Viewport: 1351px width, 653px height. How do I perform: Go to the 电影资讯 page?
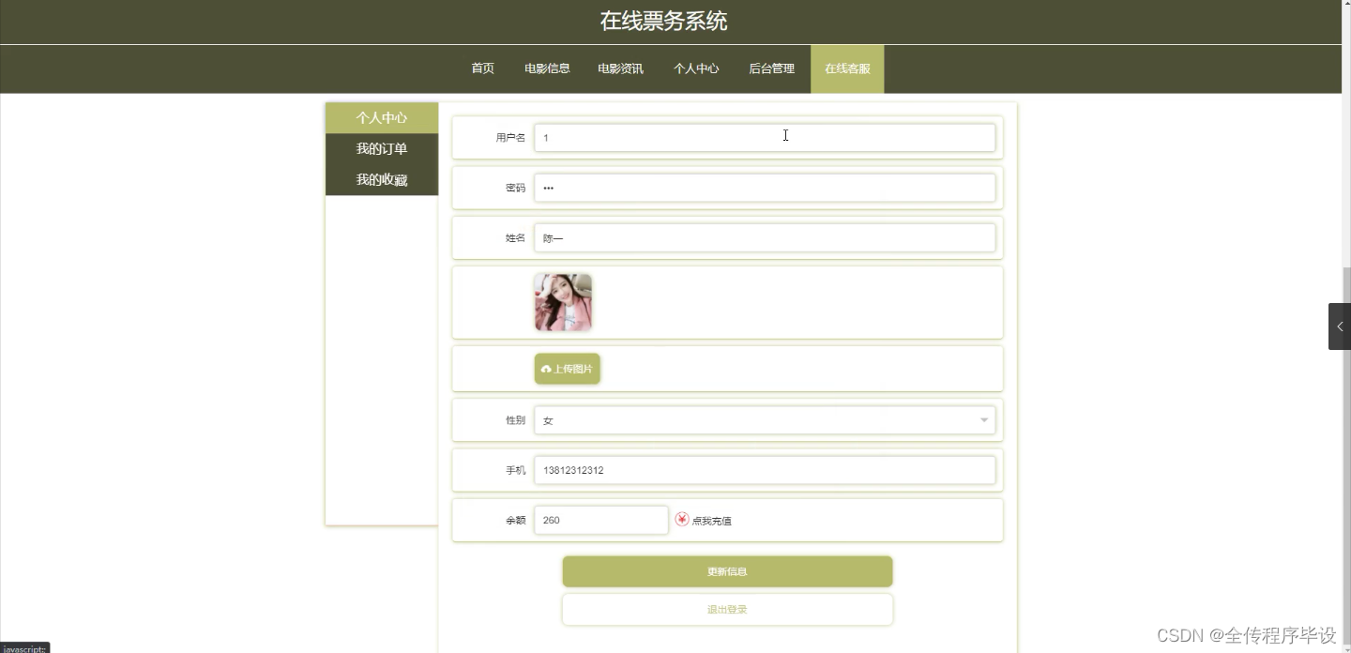click(620, 68)
